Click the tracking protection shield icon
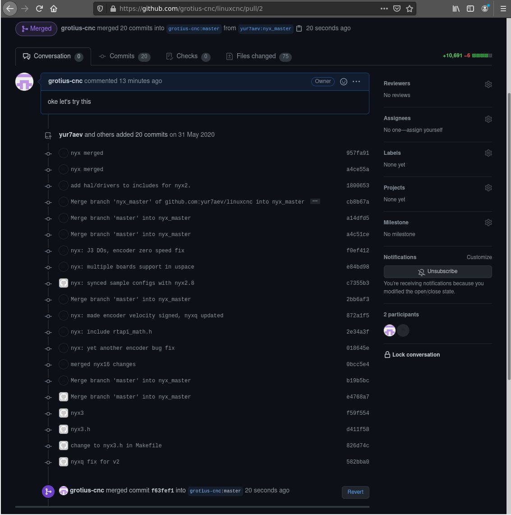 (101, 9)
